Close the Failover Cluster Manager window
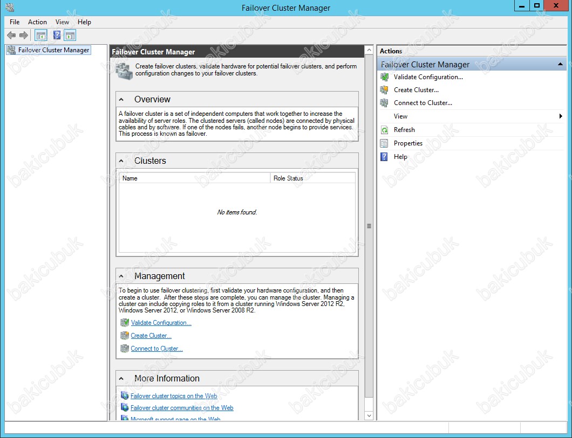This screenshot has width=572, height=438. click(x=556, y=6)
